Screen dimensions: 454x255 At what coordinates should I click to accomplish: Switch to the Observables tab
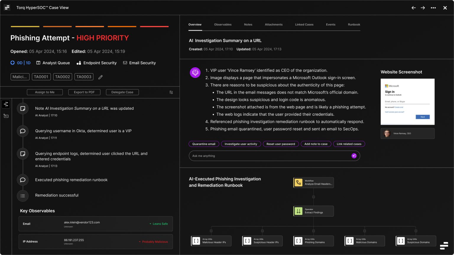[223, 24]
